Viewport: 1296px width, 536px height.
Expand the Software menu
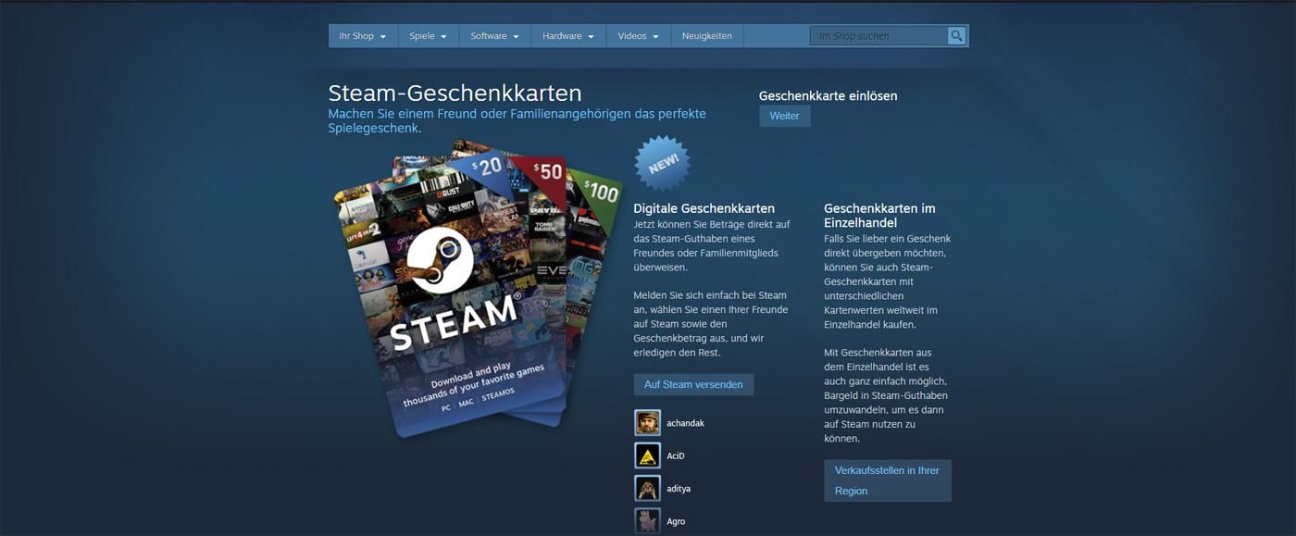point(494,36)
